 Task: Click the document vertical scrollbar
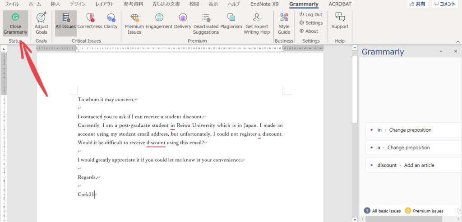click(355, 88)
